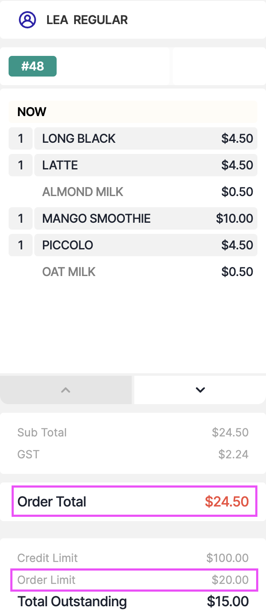
Task: Select the NOW course header
Action: point(133,112)
